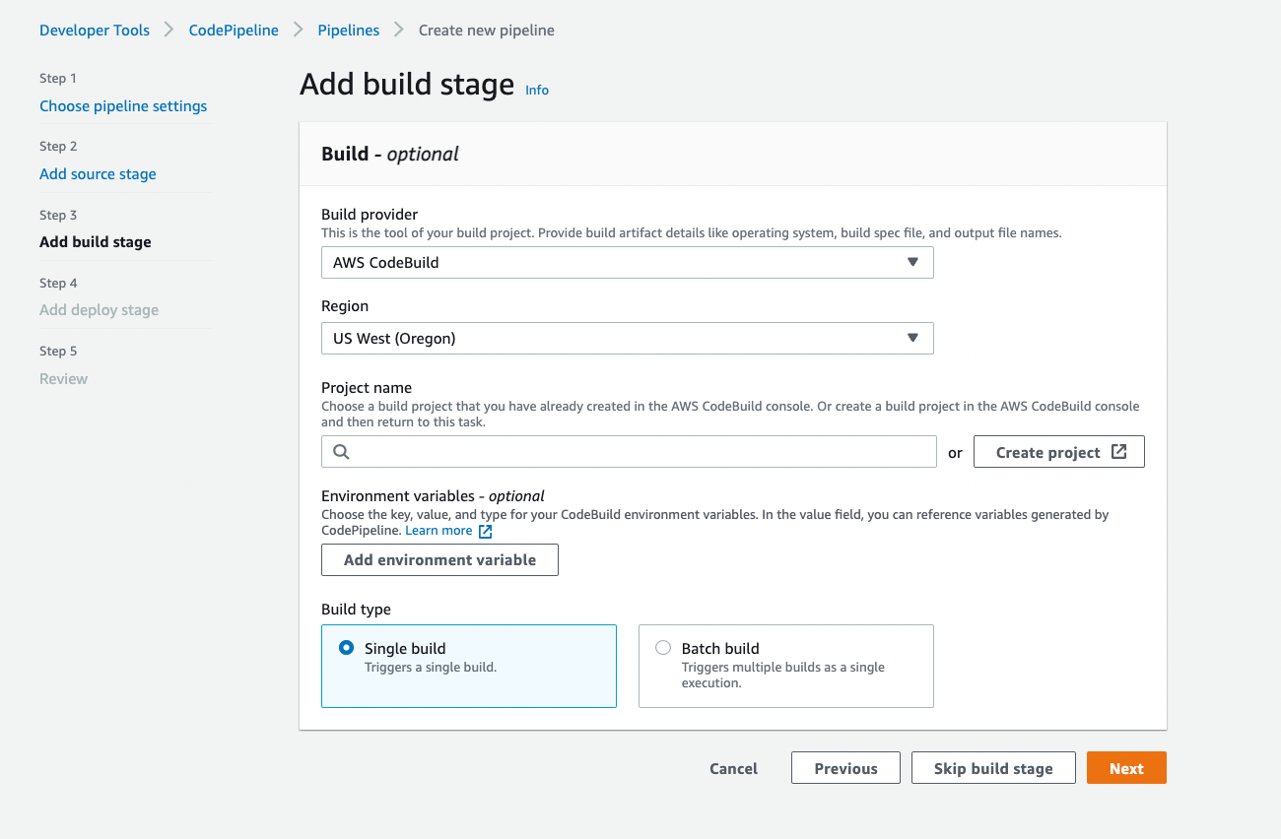The width and height of the screenshot is (1281, 839).
Task: Click the 'Create new pipeline' breadcrumb text
Action: [x=487, y=31]
